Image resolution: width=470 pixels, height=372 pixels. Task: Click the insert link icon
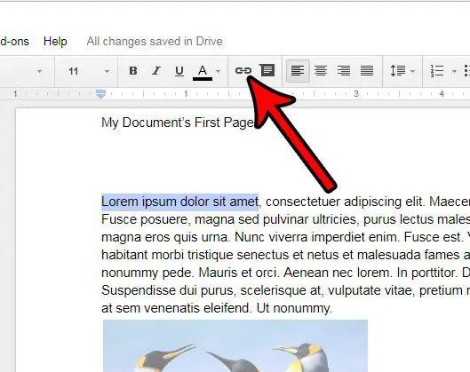(243, 71)
